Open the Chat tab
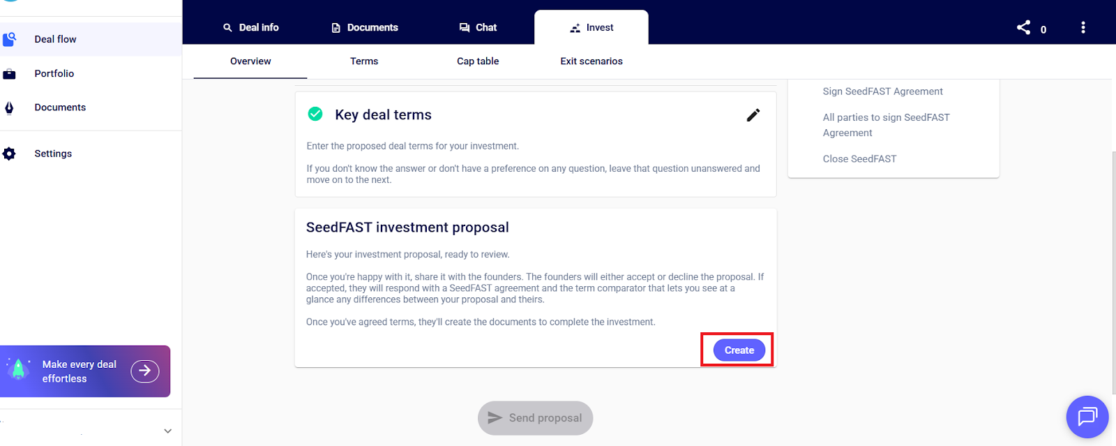The width and height of the screenshot is (1116, 446). 478,28
